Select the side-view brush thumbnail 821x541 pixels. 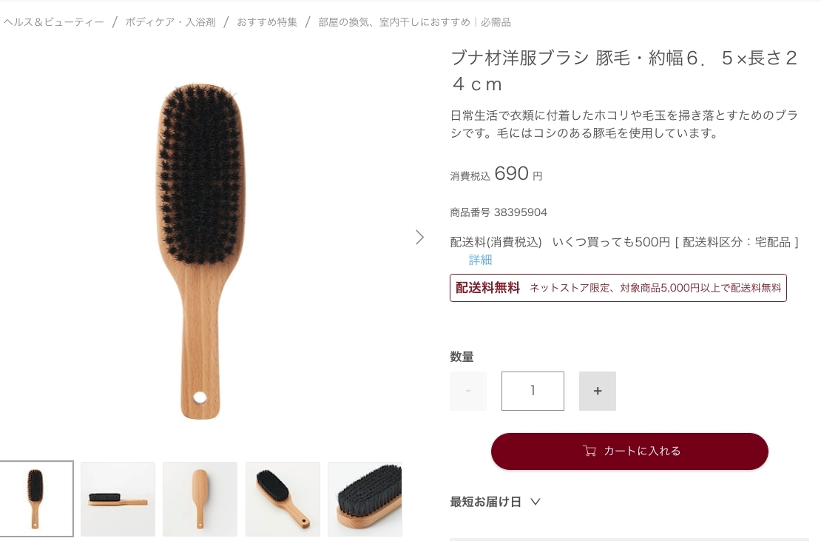click(118, 499)
